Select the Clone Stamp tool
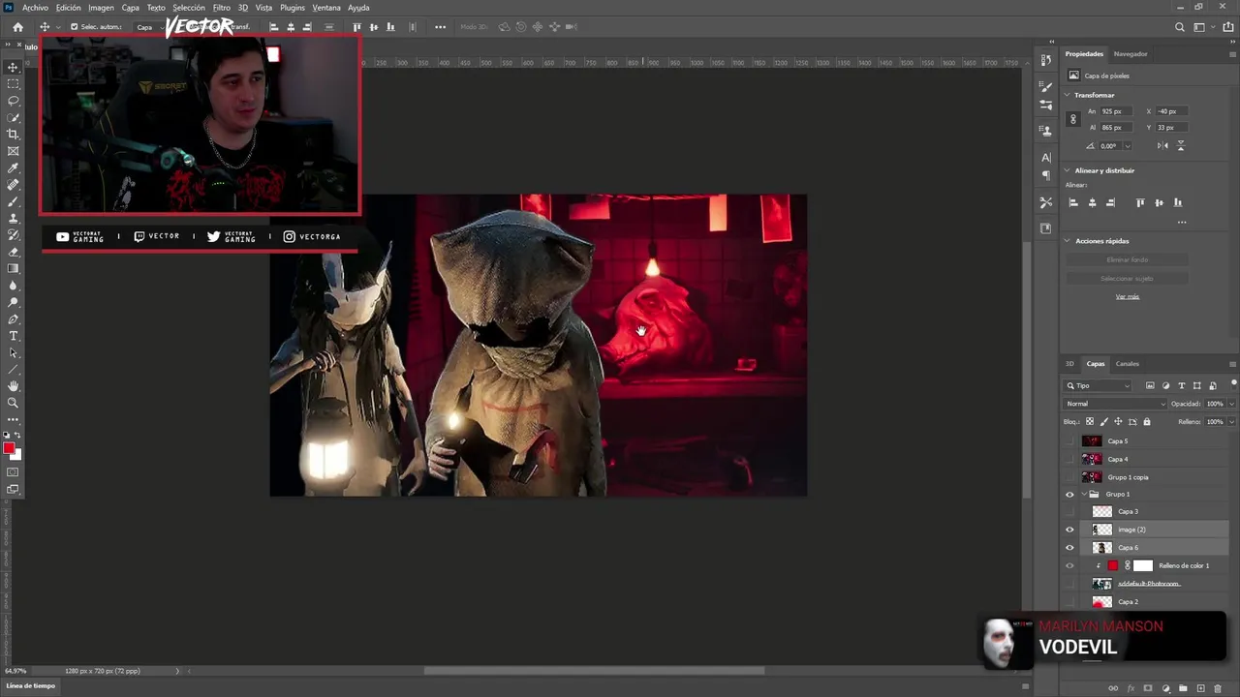The image size is (1240, 697). (x=14, y=218)
